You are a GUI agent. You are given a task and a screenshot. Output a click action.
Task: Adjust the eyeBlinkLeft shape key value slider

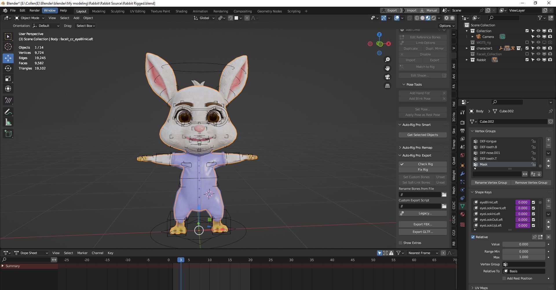(523, 202)
